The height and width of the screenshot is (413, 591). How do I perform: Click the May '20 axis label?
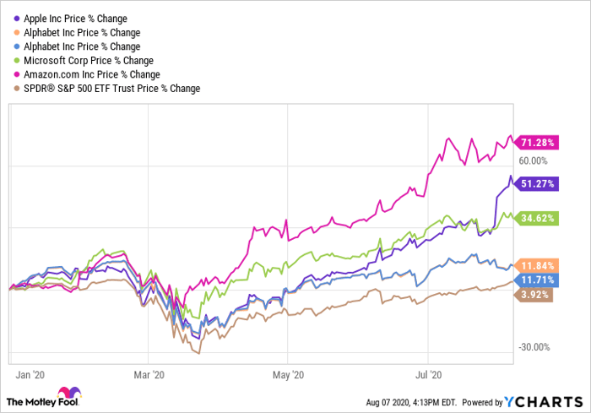coord(289,372)
